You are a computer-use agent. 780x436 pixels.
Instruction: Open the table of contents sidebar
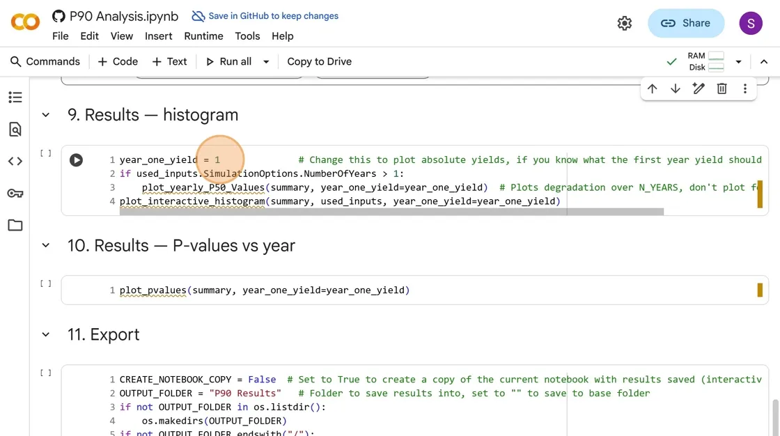[x=15, y=98]
